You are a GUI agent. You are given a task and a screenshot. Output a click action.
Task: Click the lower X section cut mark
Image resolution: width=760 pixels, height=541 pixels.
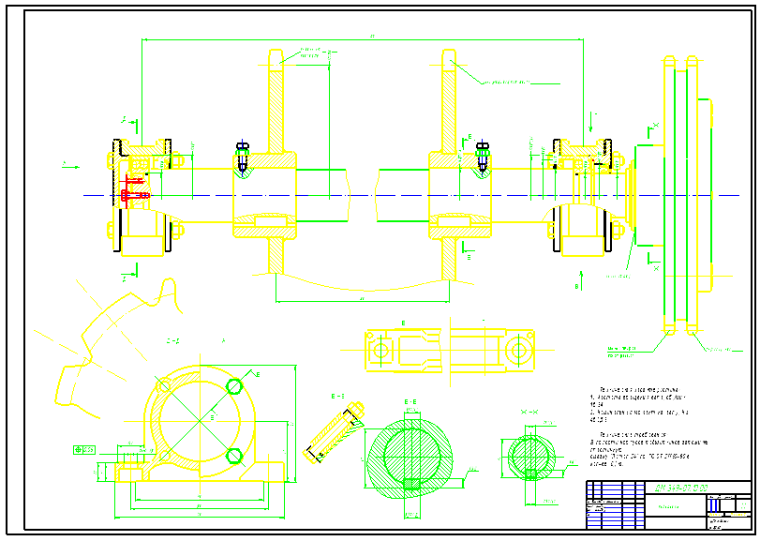point(653,262)
